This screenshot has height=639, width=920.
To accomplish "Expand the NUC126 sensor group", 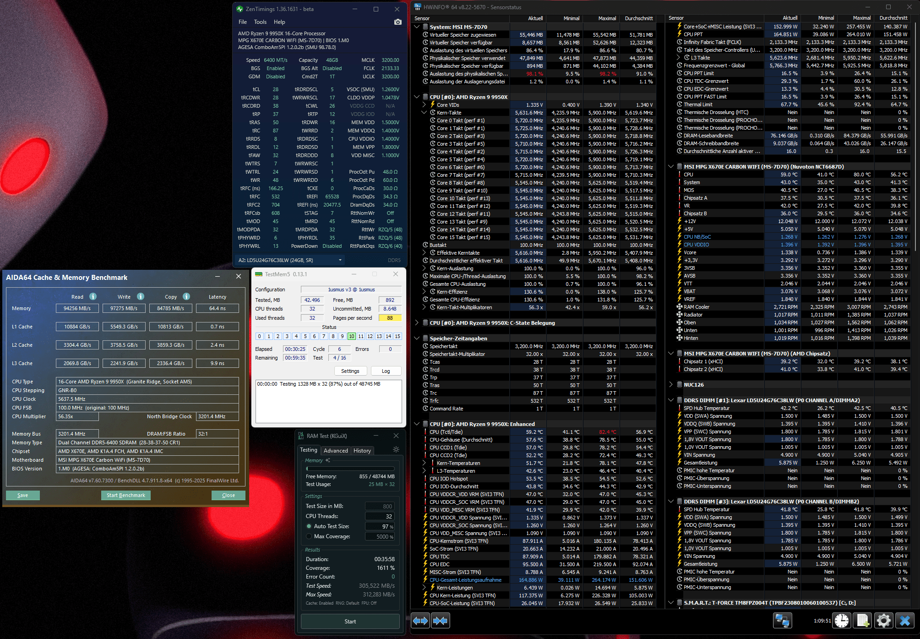I will [x=671, y=385].
